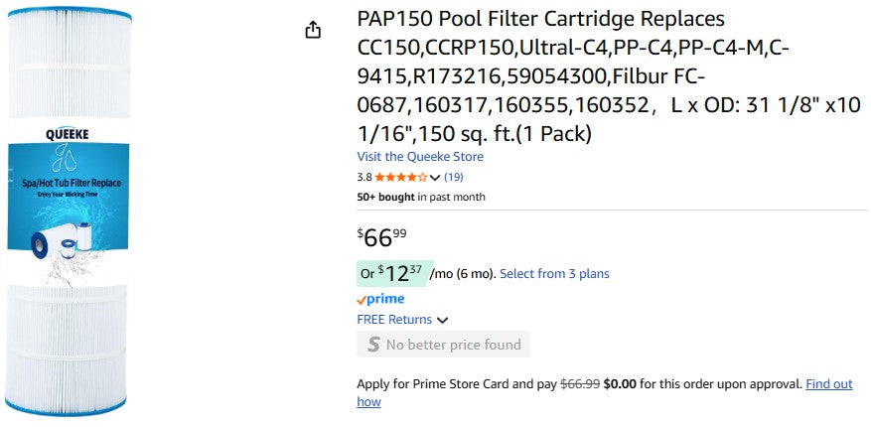
Task: Follow the Find out how link
Action: click(828, 384)
